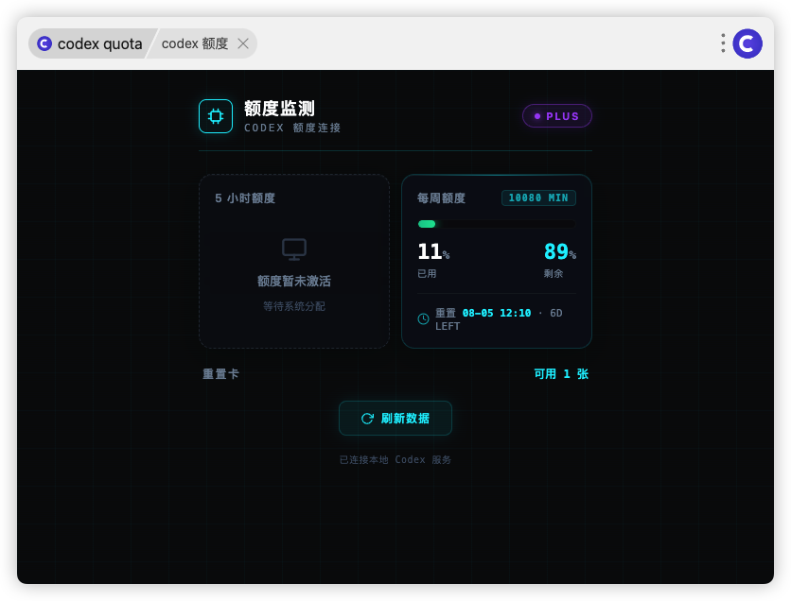Click the purple C avatar icon
Screen dimensions: 791x601
[747, 43]
